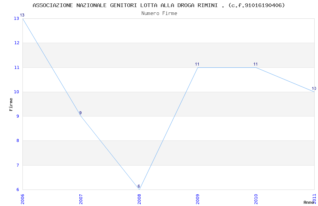Pick the 2011 data point labeled 10
Image resolution: width=318 pixels, height=206 pixels.
click(314, 92)
